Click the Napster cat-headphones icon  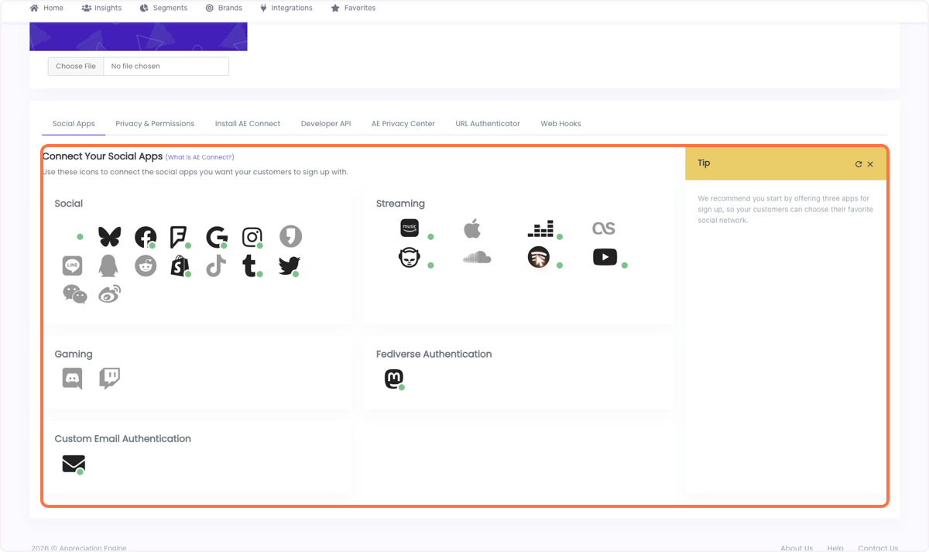(410, 257)
